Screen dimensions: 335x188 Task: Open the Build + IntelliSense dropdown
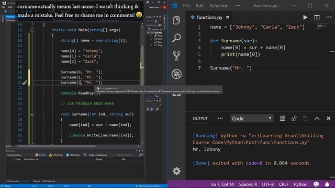coord(102,155)
